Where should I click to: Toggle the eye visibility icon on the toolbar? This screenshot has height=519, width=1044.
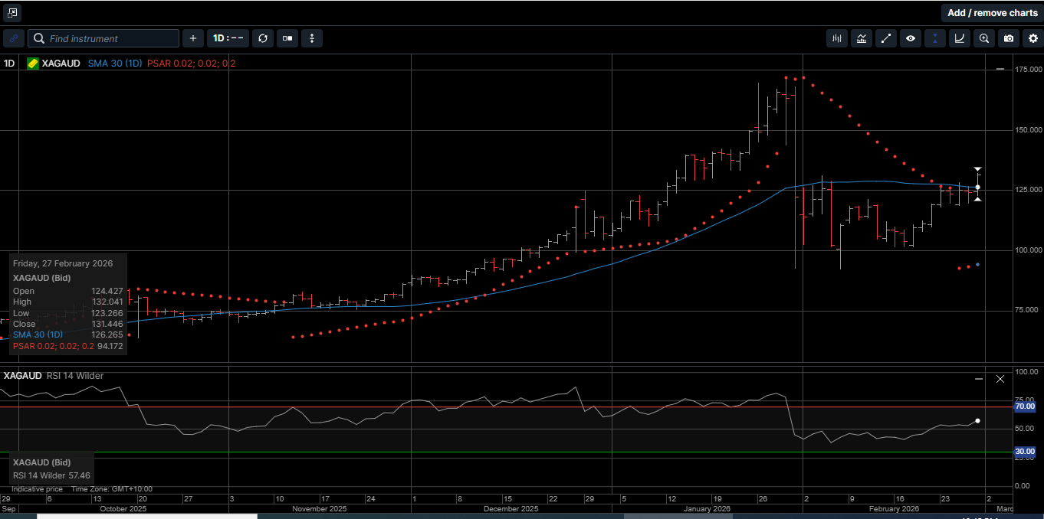(x=911, y=38)
